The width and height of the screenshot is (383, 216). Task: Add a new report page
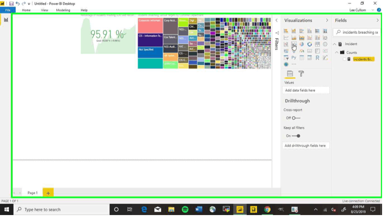48,193
